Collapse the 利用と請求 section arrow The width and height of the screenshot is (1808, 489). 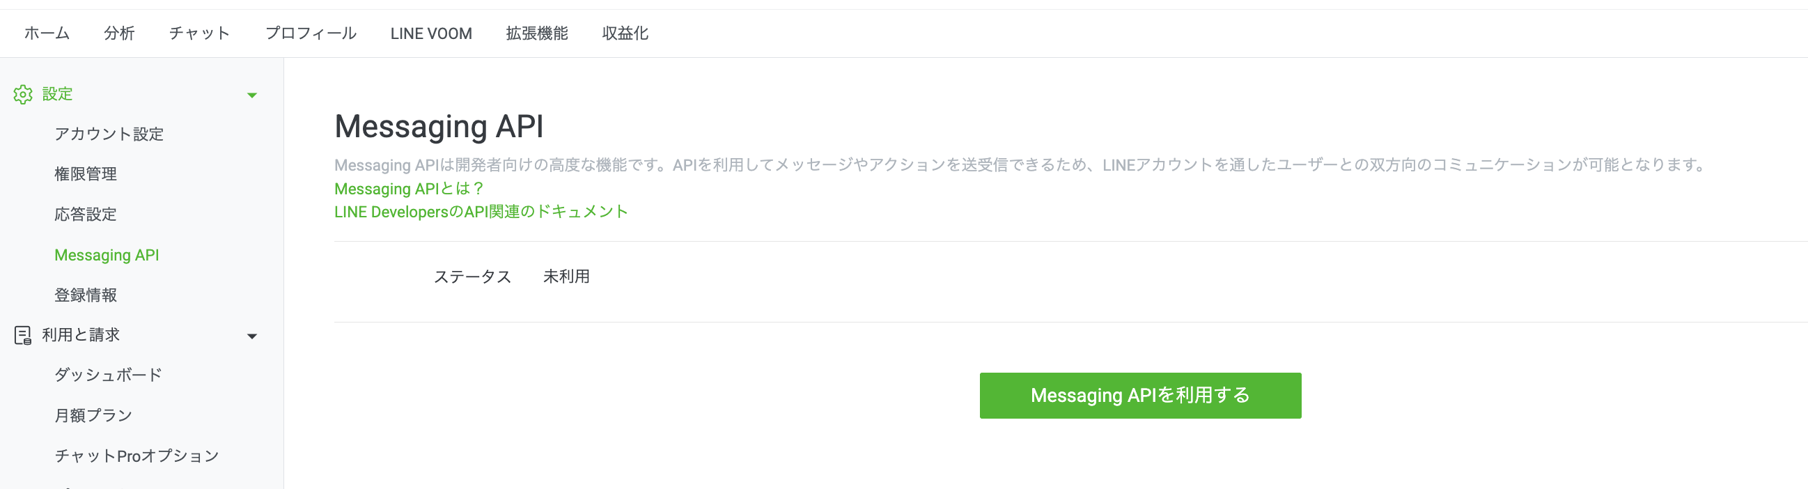click(252, 336)
